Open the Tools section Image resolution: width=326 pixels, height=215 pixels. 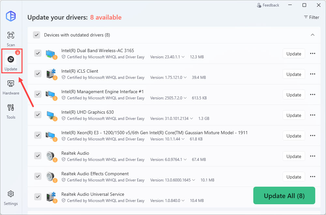(x=11, y=111)
